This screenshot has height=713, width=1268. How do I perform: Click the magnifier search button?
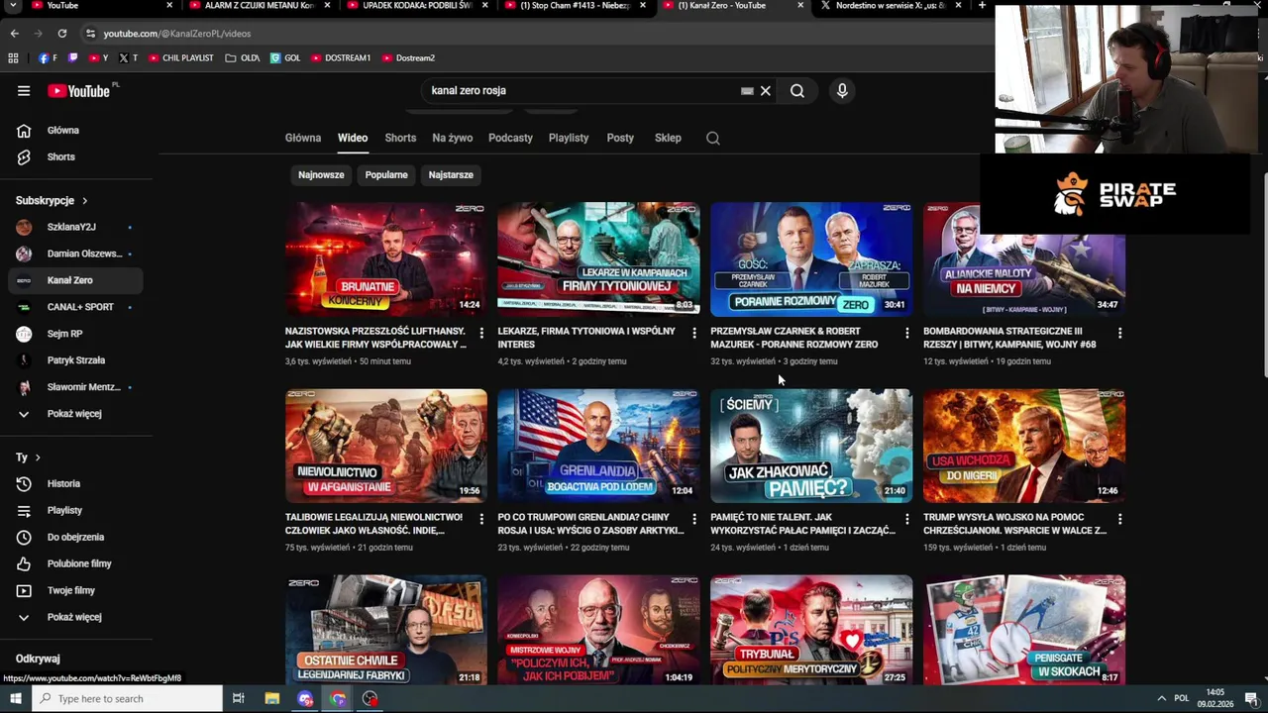pos(797,91)
